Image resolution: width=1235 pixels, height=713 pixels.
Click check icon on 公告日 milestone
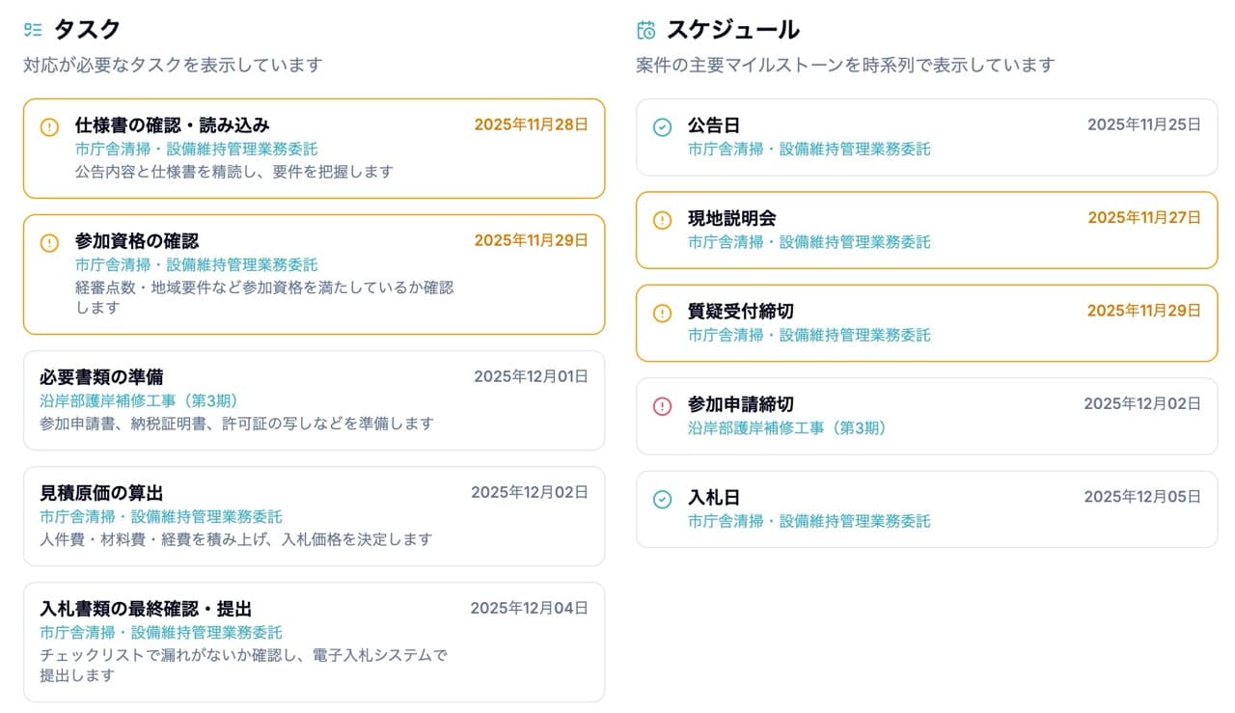(x=662, y=125)
